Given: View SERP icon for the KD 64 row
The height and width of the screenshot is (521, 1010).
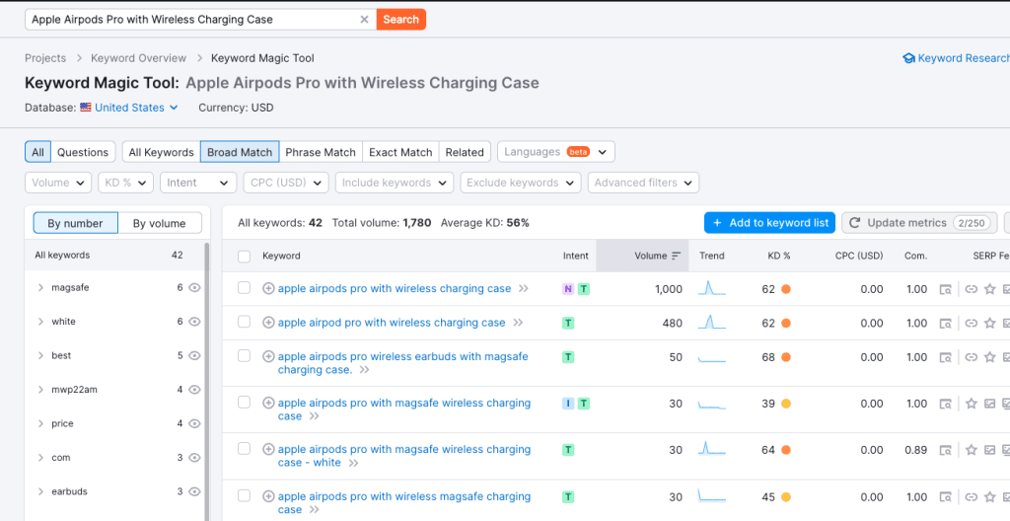Looking at the screenshot, I should (x=945, y=450).
